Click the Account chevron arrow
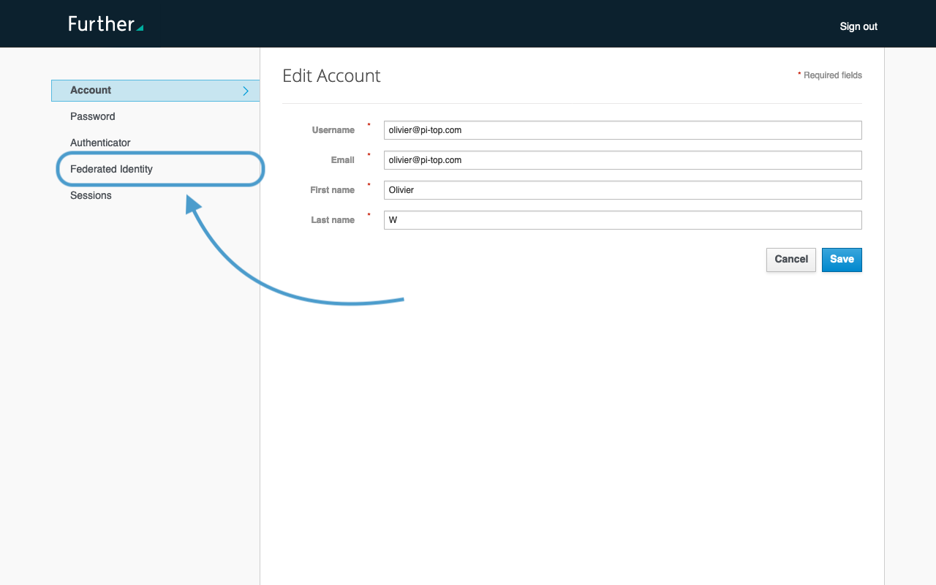Screen dimensions: 936x585 pos(246,91)
